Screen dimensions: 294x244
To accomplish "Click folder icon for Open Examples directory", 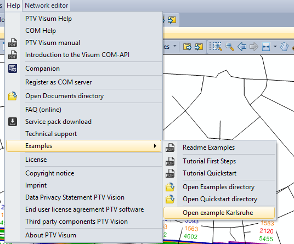I will [x=170, y=187].
